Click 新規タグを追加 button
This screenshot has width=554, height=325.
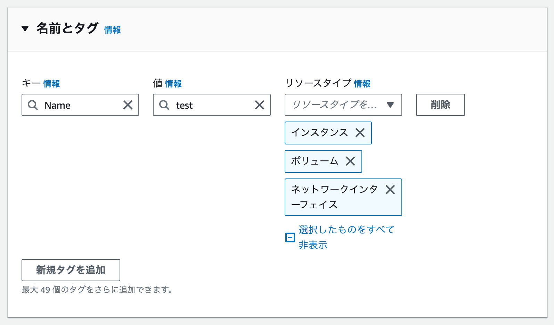pyautogui.click(x=71, y=270)
